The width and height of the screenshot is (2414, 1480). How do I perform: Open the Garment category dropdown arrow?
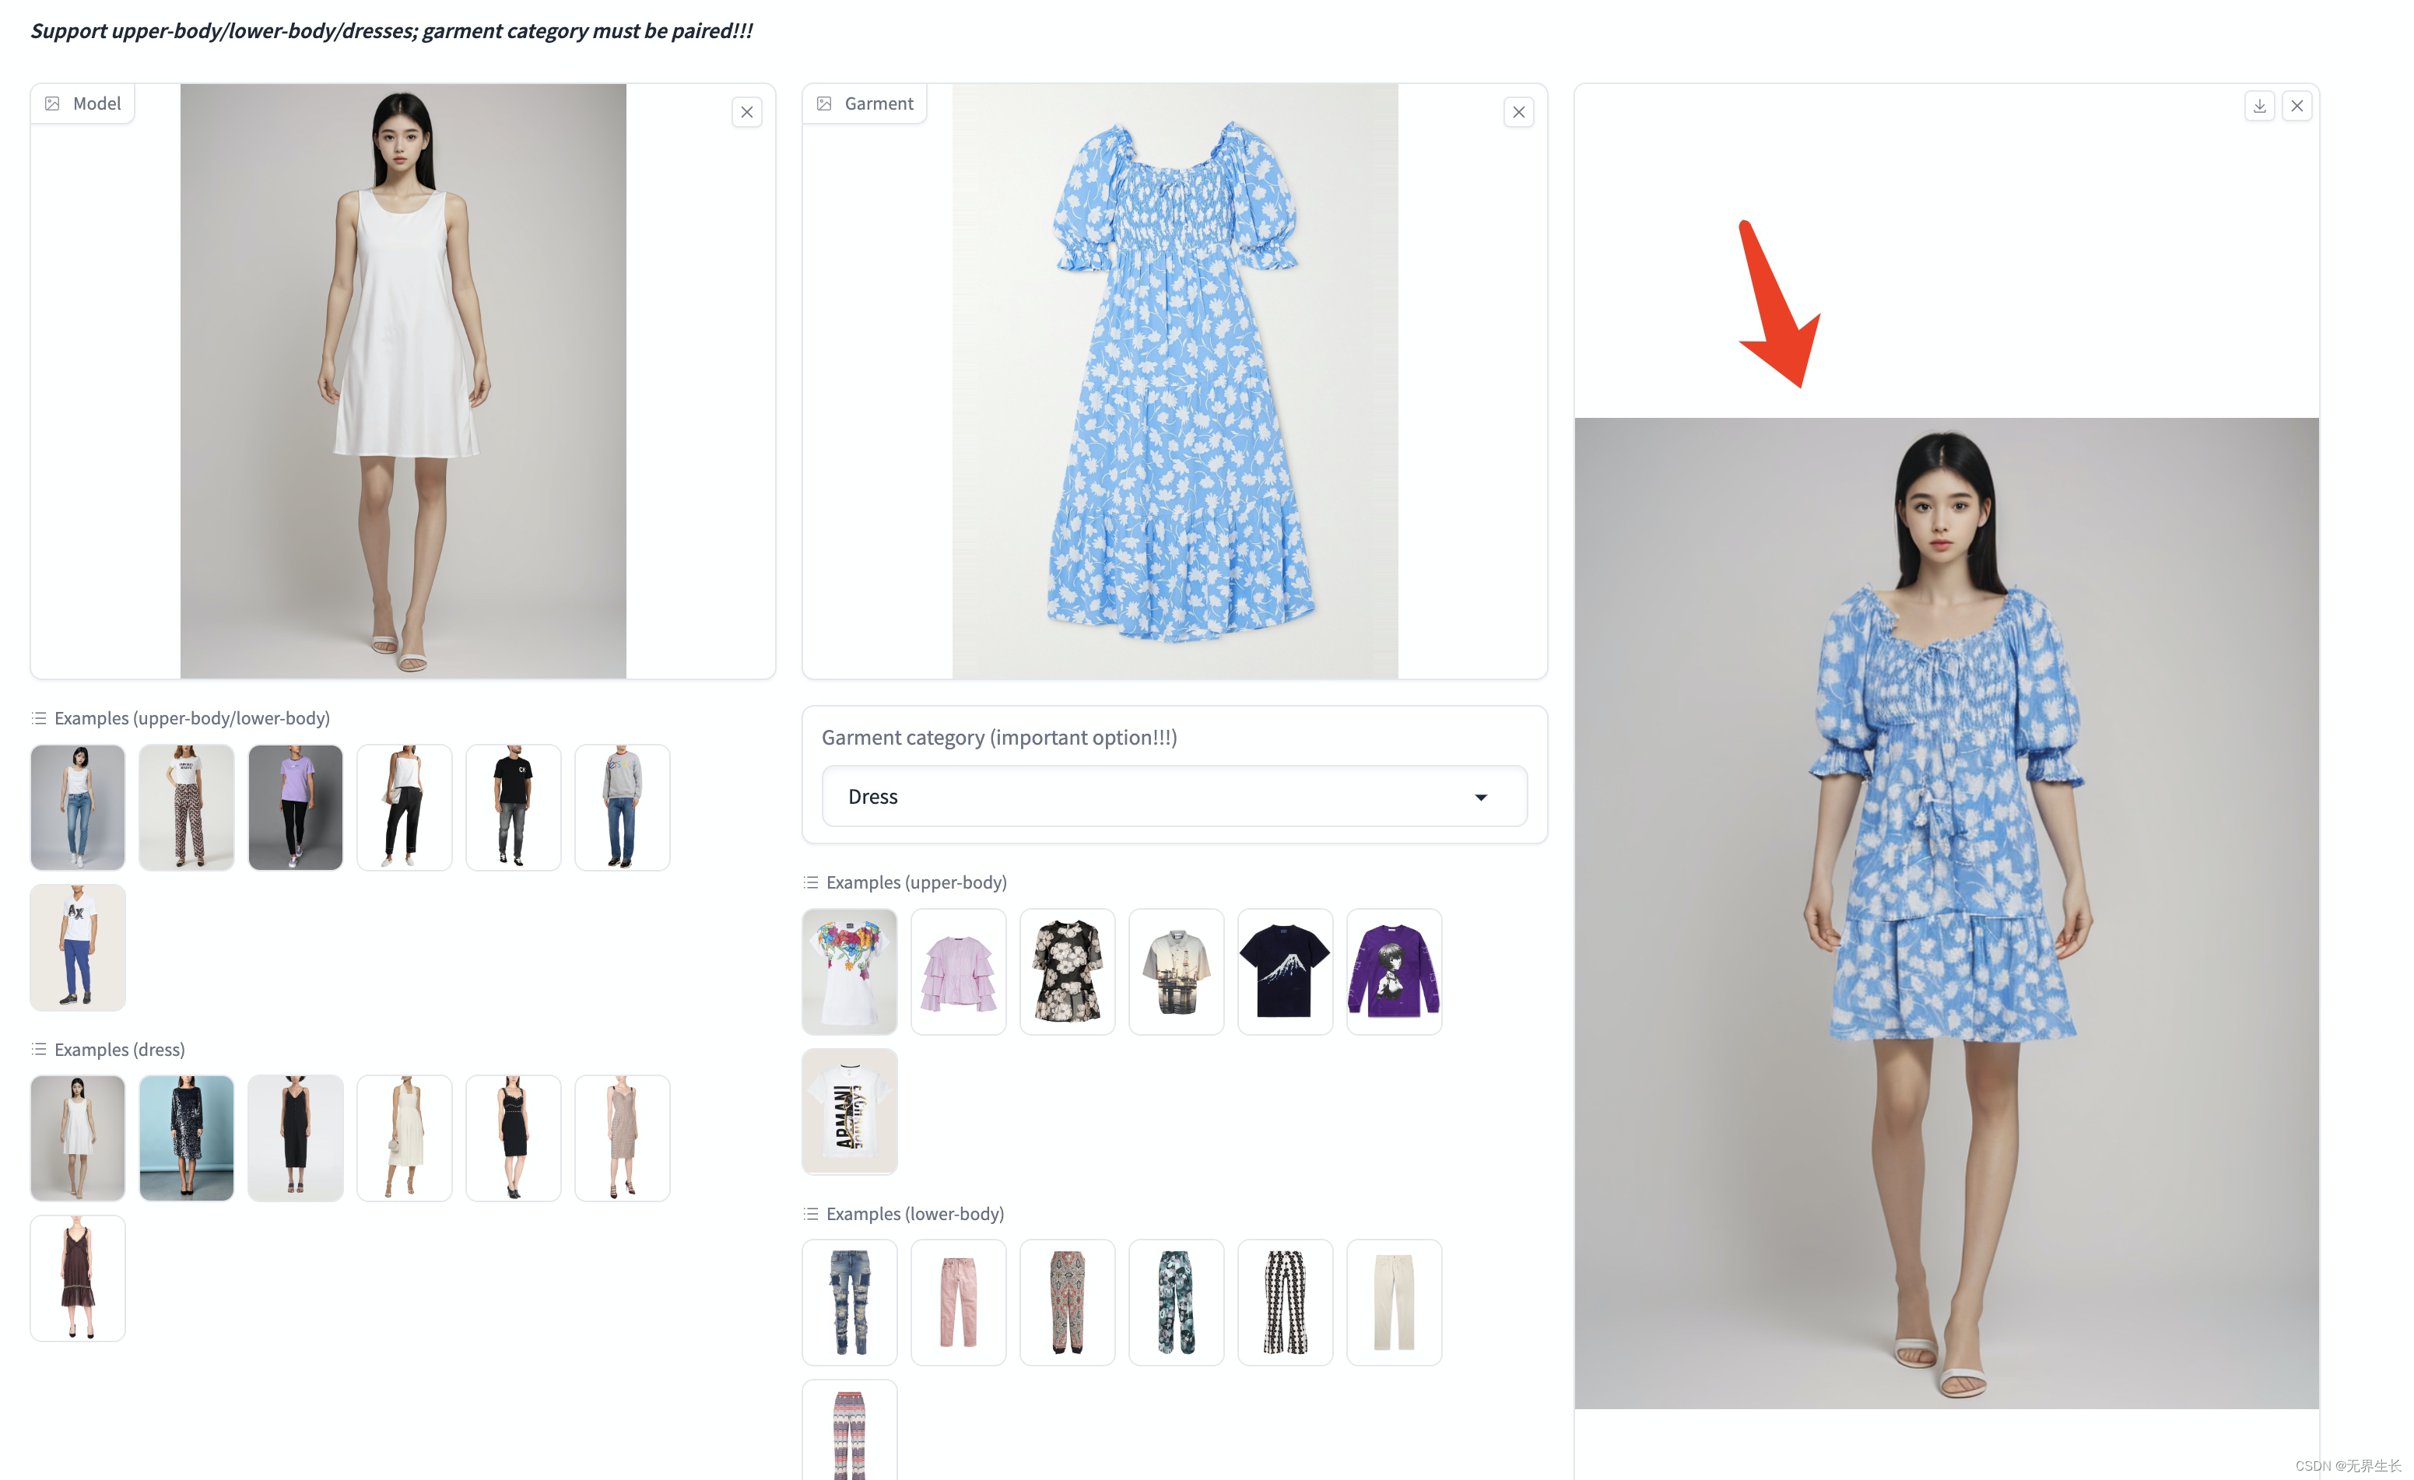(x=1480, y=798)
